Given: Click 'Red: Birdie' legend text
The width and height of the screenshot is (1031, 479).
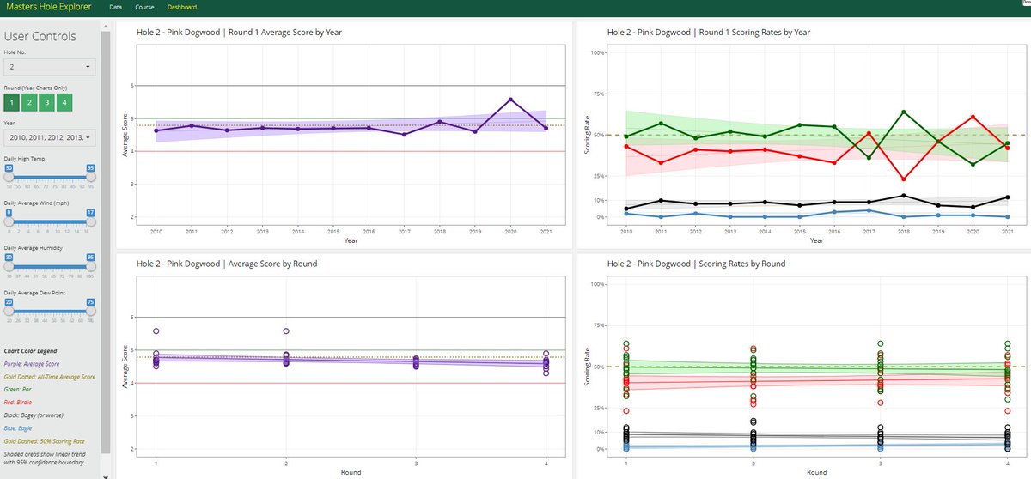Looking at the screenshot, I should [20, 401].
